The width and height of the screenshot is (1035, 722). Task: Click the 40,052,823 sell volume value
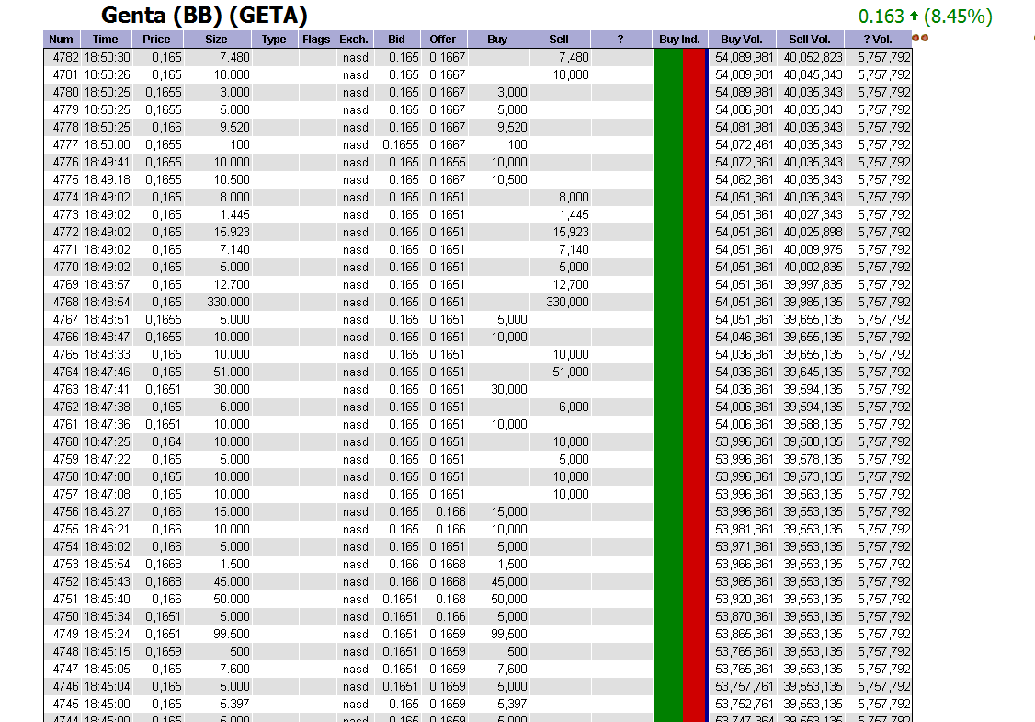(x=813, y=57)
